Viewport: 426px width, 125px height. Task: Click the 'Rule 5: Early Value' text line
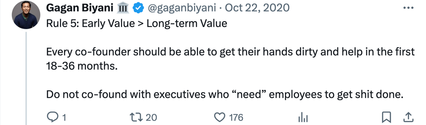137,24
